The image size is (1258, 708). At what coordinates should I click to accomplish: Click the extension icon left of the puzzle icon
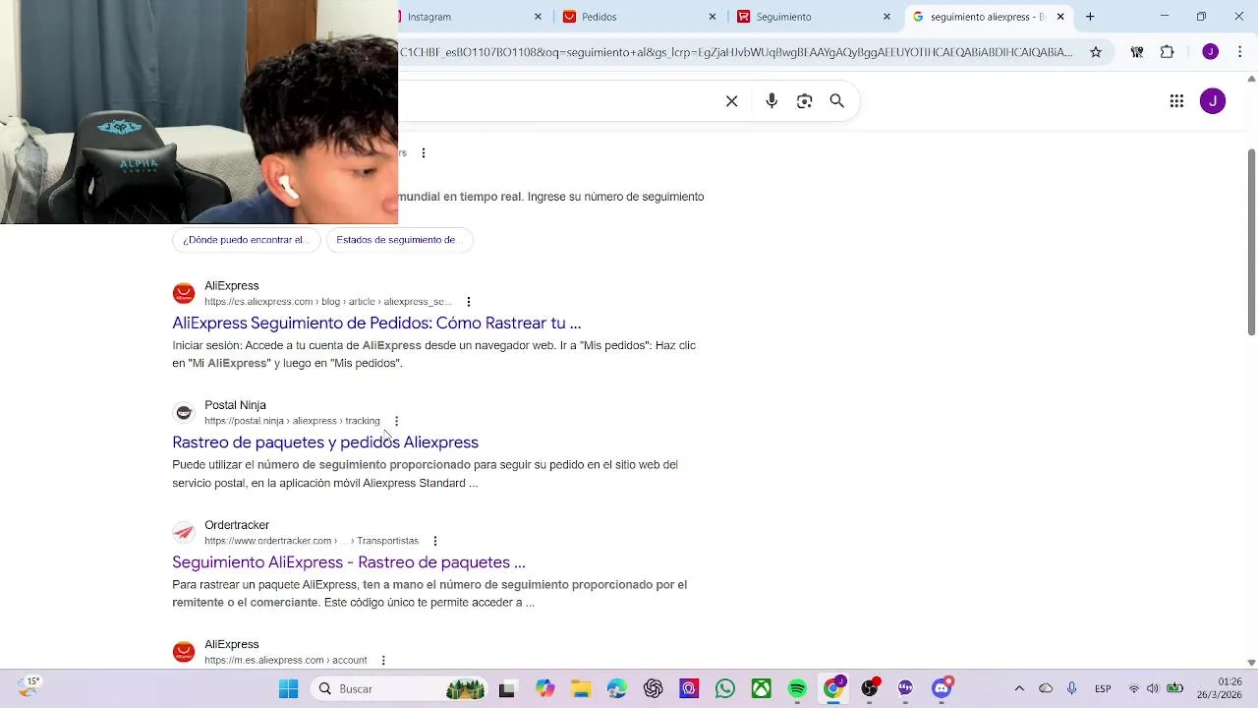tap(1137, 52)
